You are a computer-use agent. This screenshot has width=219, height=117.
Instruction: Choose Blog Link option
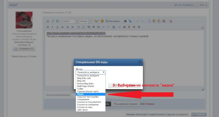[x=91, y=81]
